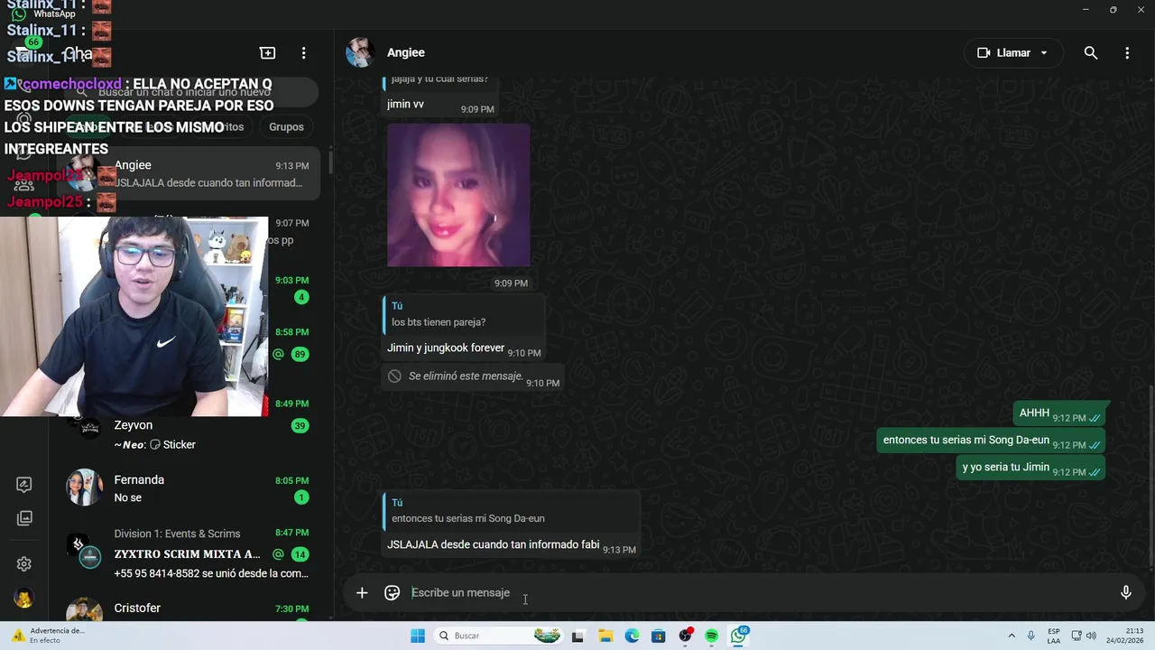Jump to the quoted reply 'entonces tu serias mi Song Da-eun'
1155x650 pixels.
(511, 511)
